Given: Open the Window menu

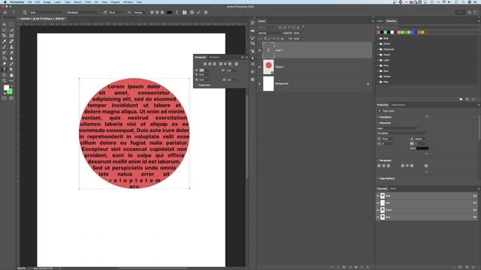Looking at the screenshot, I should point(128,1).
